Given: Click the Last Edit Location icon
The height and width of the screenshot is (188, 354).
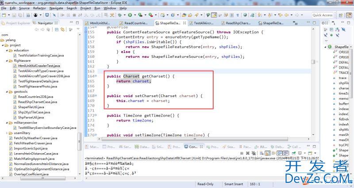Looking at the screenshot, I should click(x=280, y=15).
